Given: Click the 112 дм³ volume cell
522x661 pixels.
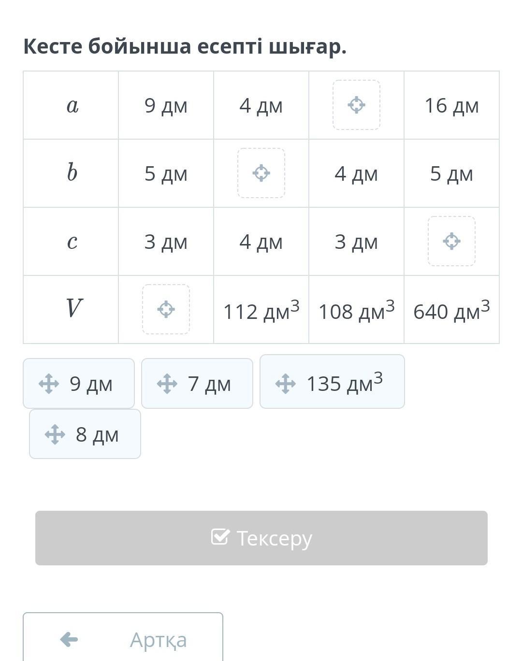Looking at the screenshot, I should [x=261, y=311].
